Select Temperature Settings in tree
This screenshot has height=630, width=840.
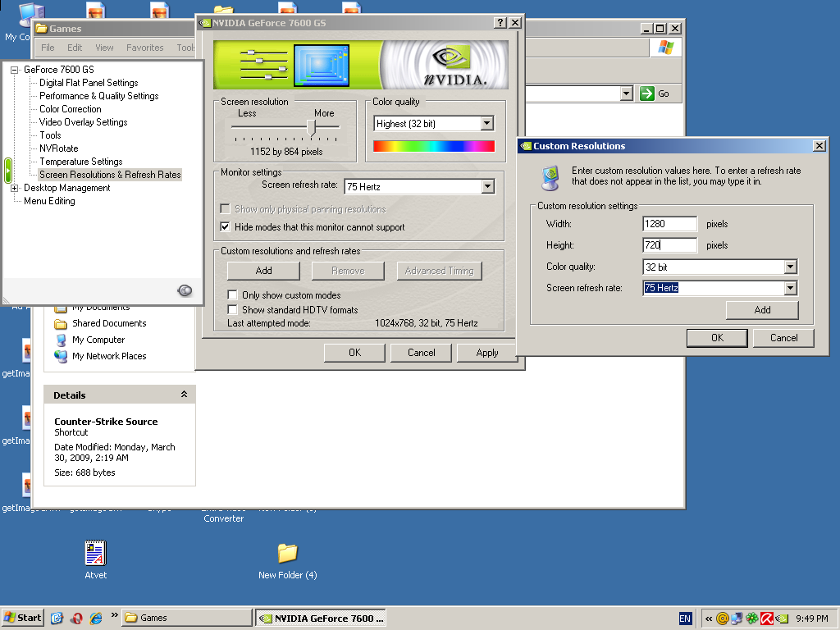click(81, 162)
